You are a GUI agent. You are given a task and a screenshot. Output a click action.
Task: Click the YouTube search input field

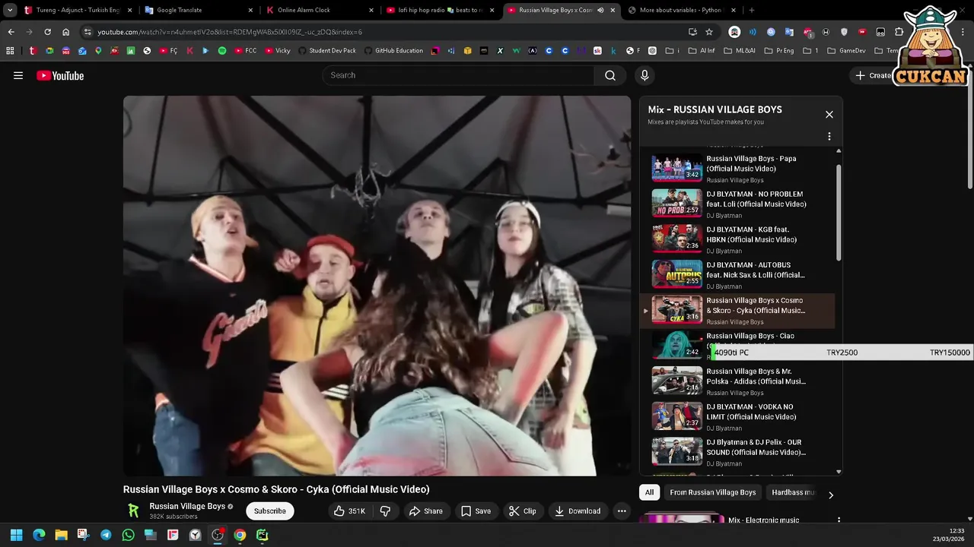(459, 75)
